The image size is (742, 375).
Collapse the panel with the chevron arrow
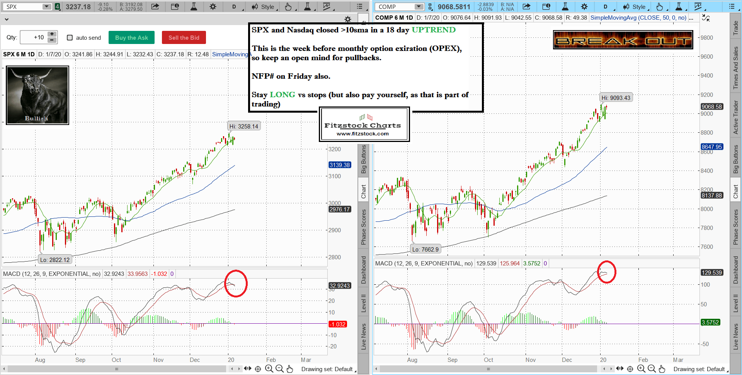click(x=7, y=19)
